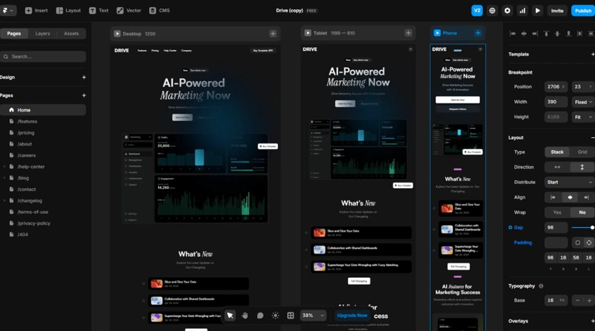
Task: Click the Preview play icon
Action: tap(538, 10)
